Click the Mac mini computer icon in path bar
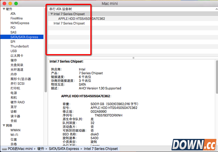The width and height of the screenshot is (218, 152). [4, 149]
